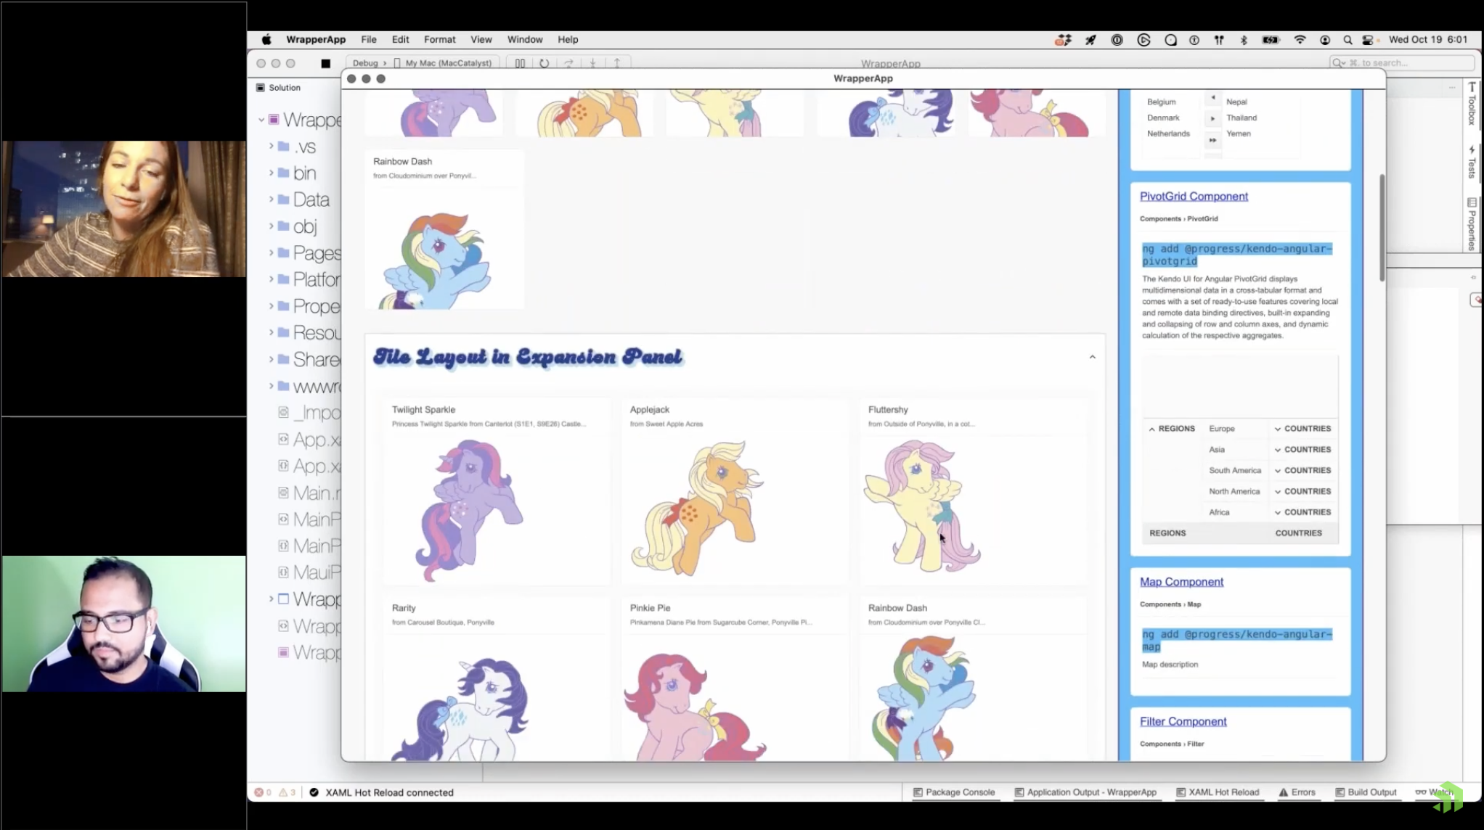Click Step Out up-arrow icon
Image resolution: width=1484 pixels, height=830 pixels.
pyautogui.click(x=617, y=63)
